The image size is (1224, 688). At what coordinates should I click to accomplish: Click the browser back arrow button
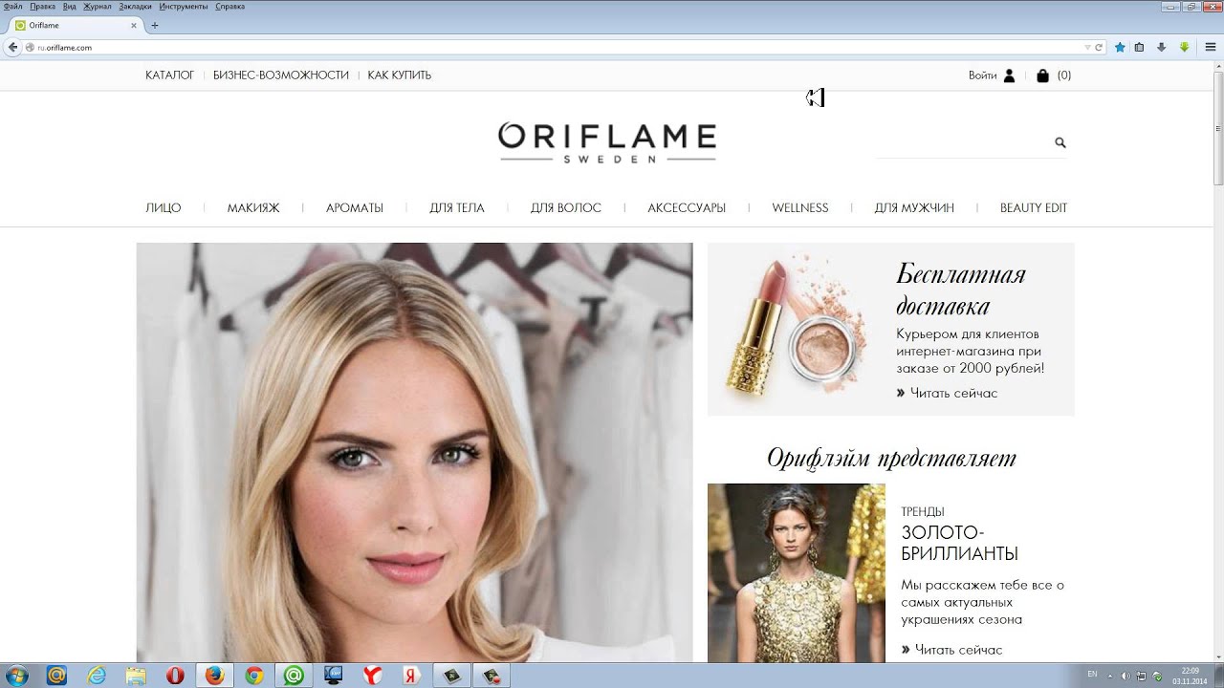coord(12,47)
